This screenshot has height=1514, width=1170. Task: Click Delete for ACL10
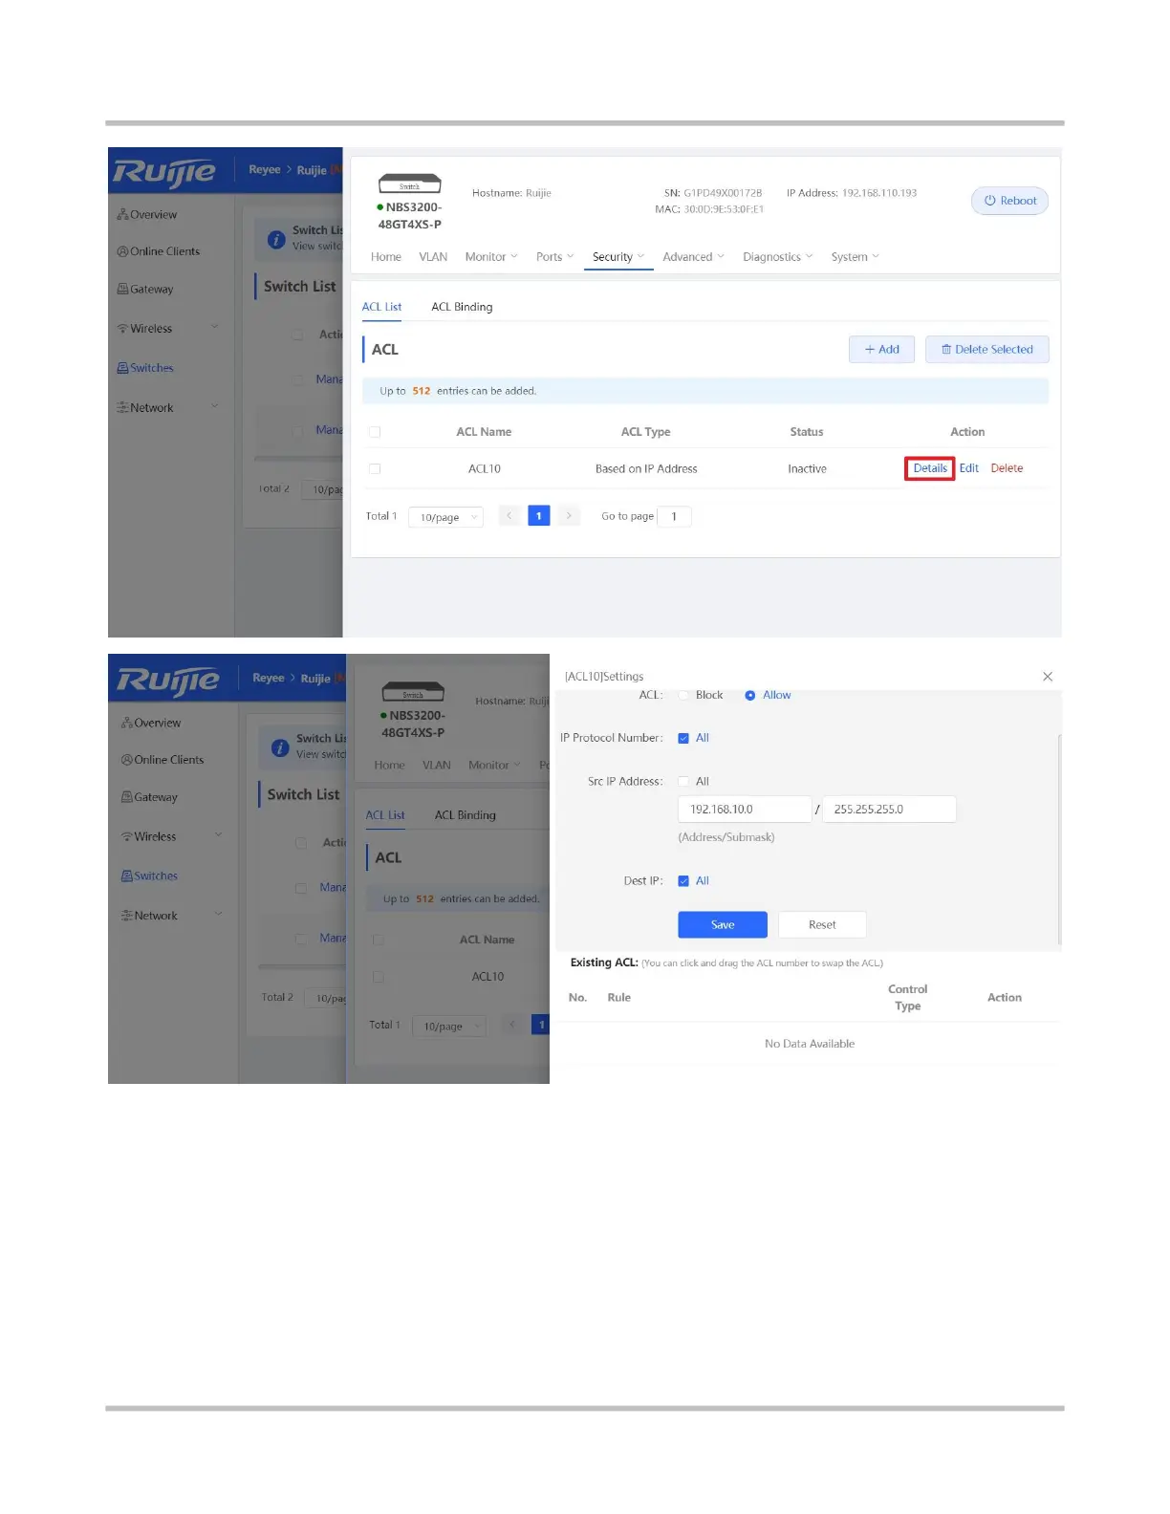click(1007, 468)
